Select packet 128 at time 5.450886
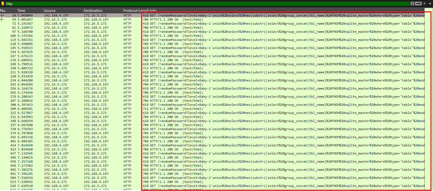Screen dimensions: 433x191 click(212, 44)
